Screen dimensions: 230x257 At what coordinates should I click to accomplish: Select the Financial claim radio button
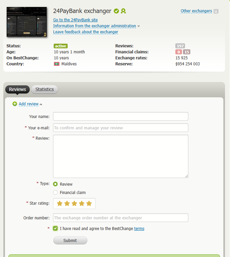pyautogui.click(x=55, y=192)
